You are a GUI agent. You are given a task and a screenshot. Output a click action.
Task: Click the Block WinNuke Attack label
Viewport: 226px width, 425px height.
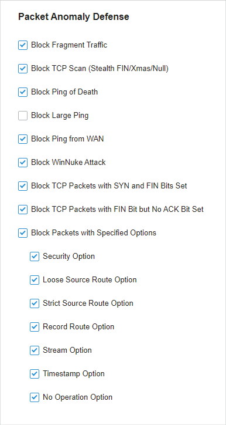pyautogui.click(x=69, y=163)
